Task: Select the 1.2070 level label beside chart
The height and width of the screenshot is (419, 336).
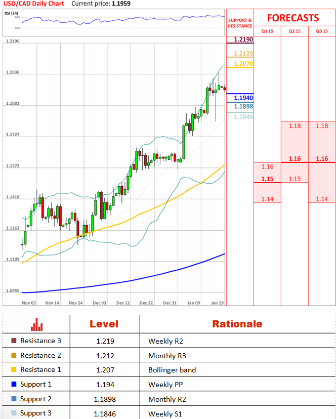Action: coord(243,64)
